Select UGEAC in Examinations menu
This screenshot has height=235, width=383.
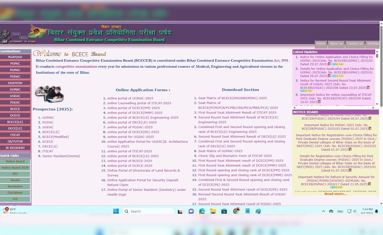tap(15, 96)
